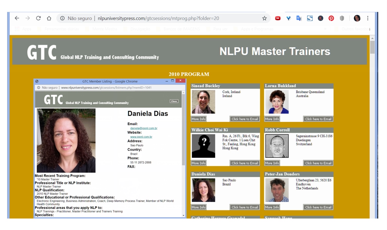Click the 2010 PROGRAM heading
The width and height of the screenshot is (387, 230).
(x=189, y=74)
